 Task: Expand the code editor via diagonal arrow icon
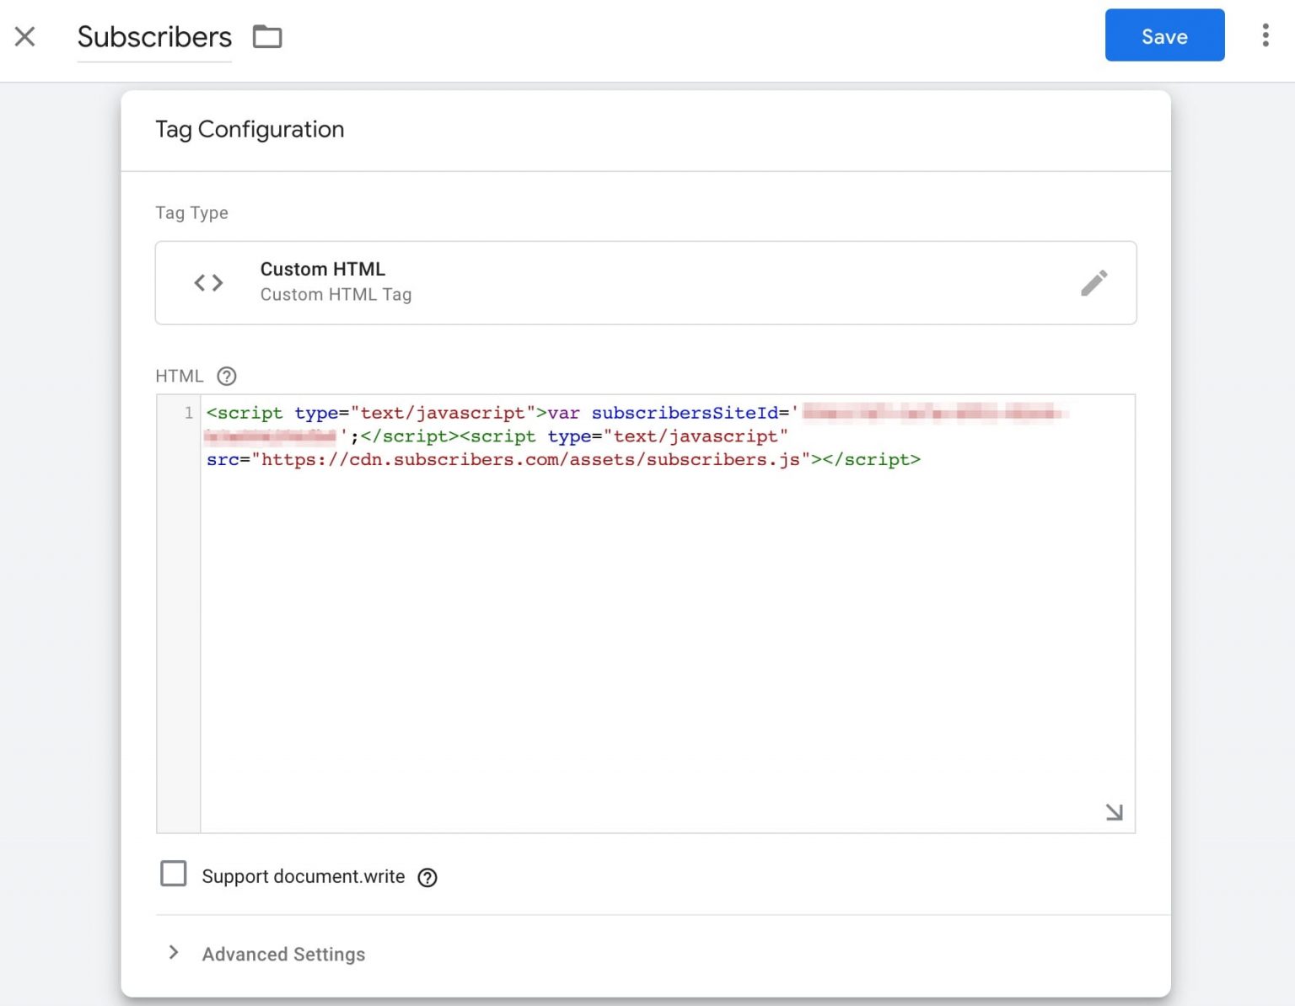1115,811
